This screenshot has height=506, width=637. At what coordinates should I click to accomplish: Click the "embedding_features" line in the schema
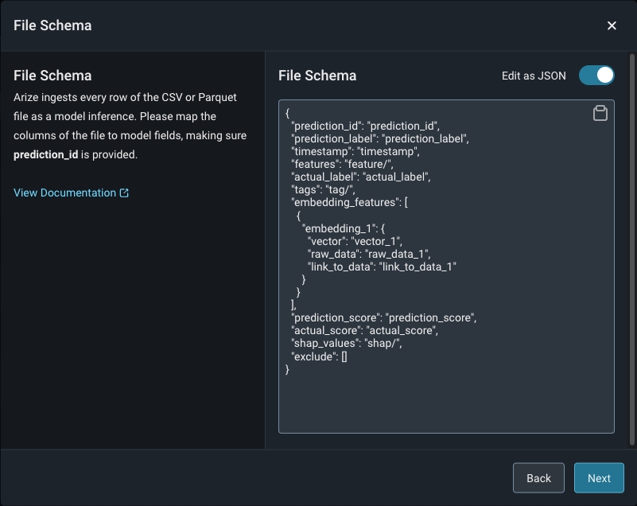[349, 202]
